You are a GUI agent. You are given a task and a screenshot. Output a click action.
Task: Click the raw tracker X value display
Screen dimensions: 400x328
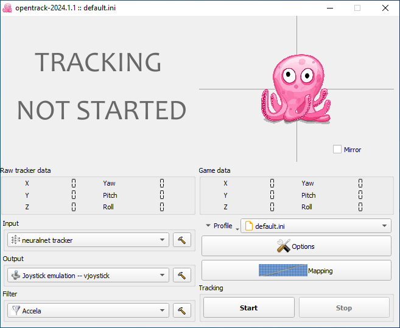point(74,183)
